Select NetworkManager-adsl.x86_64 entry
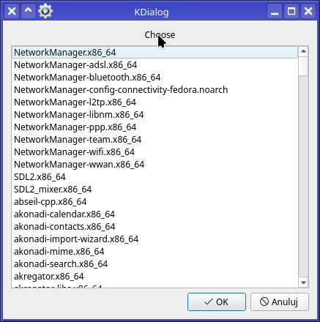Viewport: 320px width, 322px height. pos(155,65)
